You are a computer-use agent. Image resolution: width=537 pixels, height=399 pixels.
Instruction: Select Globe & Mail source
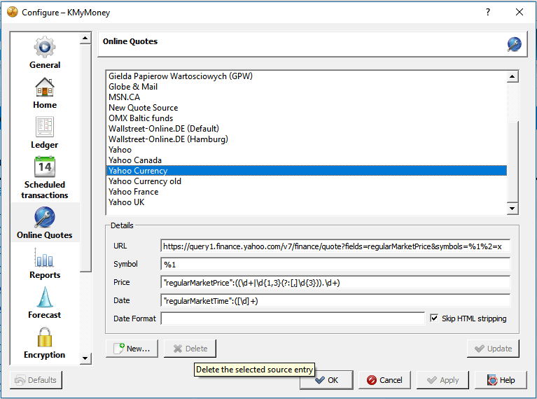307,87
